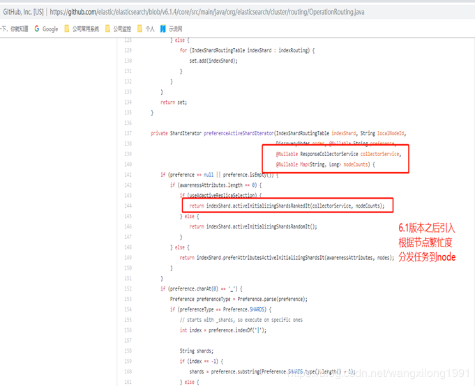Click 'Preference.SHARDS' on line 154

(243, 309)
